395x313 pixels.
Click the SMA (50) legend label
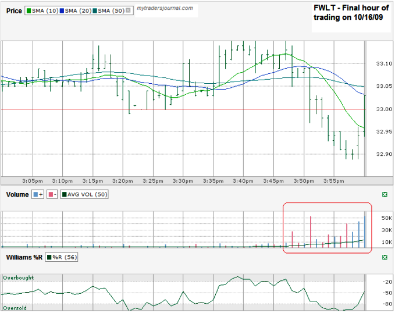click(x=111, y=11)
